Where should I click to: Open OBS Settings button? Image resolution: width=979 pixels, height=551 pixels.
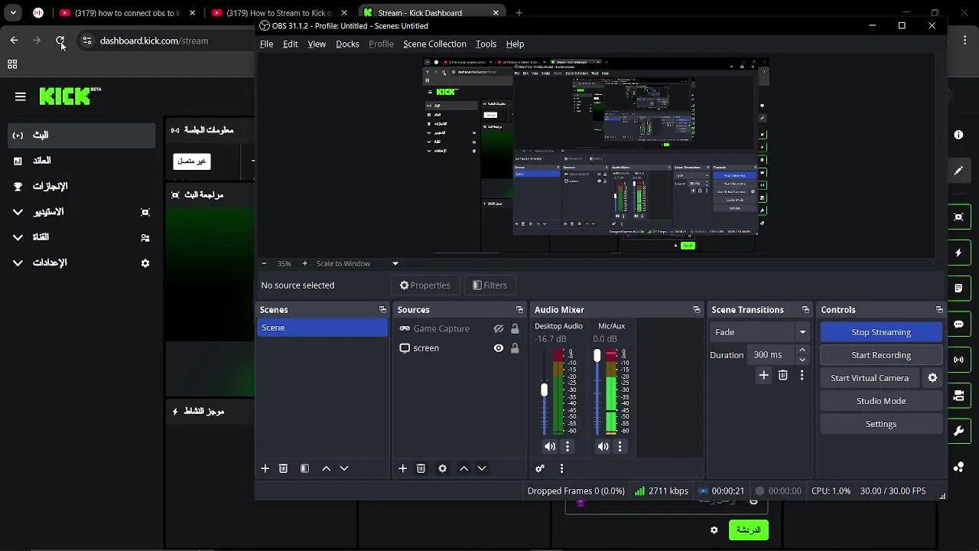click(x=881, y=424)
